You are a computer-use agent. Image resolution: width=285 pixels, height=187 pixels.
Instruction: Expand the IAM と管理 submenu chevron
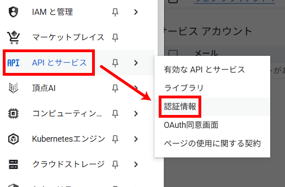click(x=136, y=12)
